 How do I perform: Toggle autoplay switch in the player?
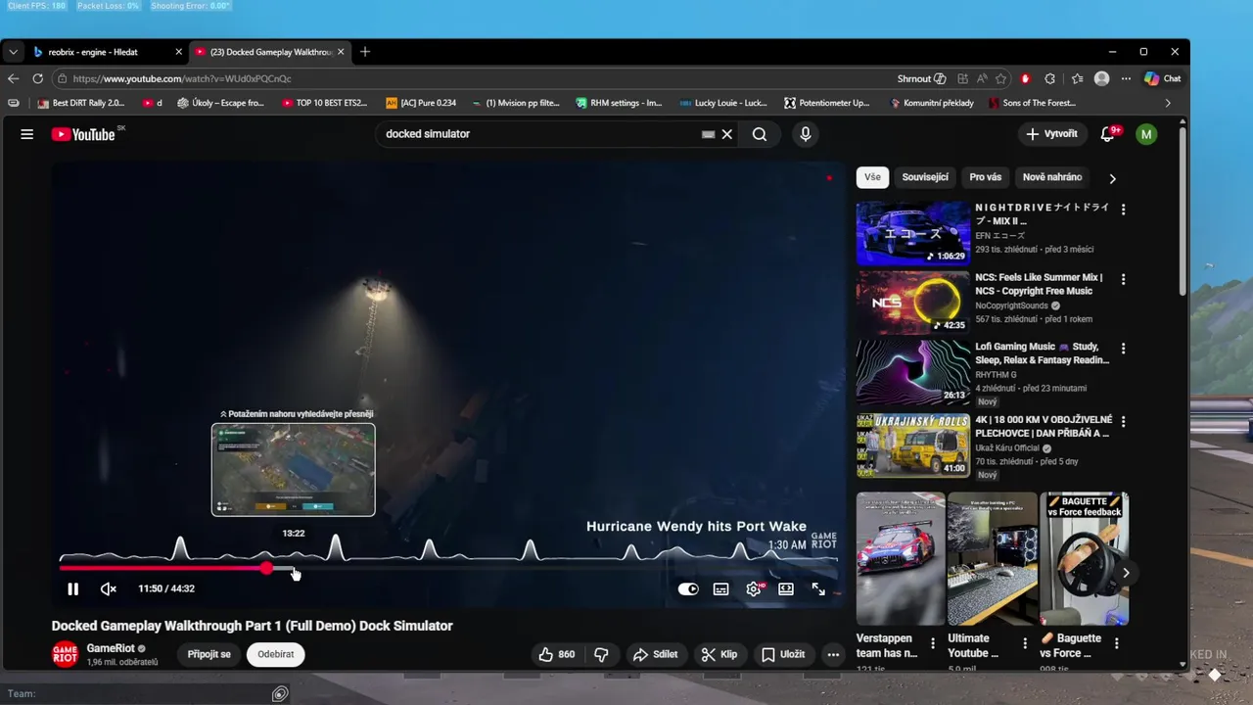688,588
